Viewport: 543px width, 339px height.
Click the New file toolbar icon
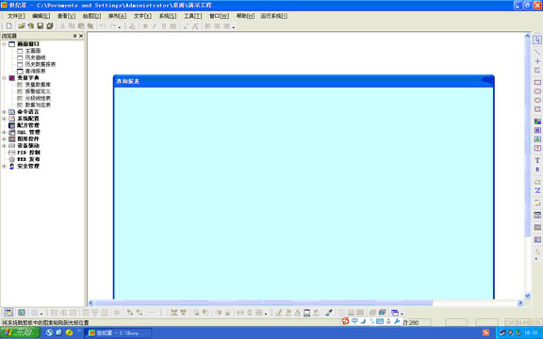tap(9, 26)
